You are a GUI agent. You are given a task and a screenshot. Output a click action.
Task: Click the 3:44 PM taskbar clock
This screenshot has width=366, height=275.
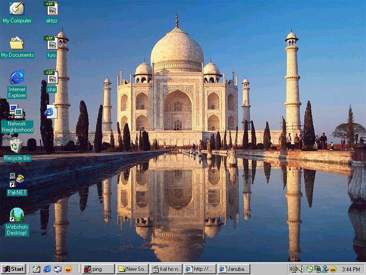(x=351, y=269)
